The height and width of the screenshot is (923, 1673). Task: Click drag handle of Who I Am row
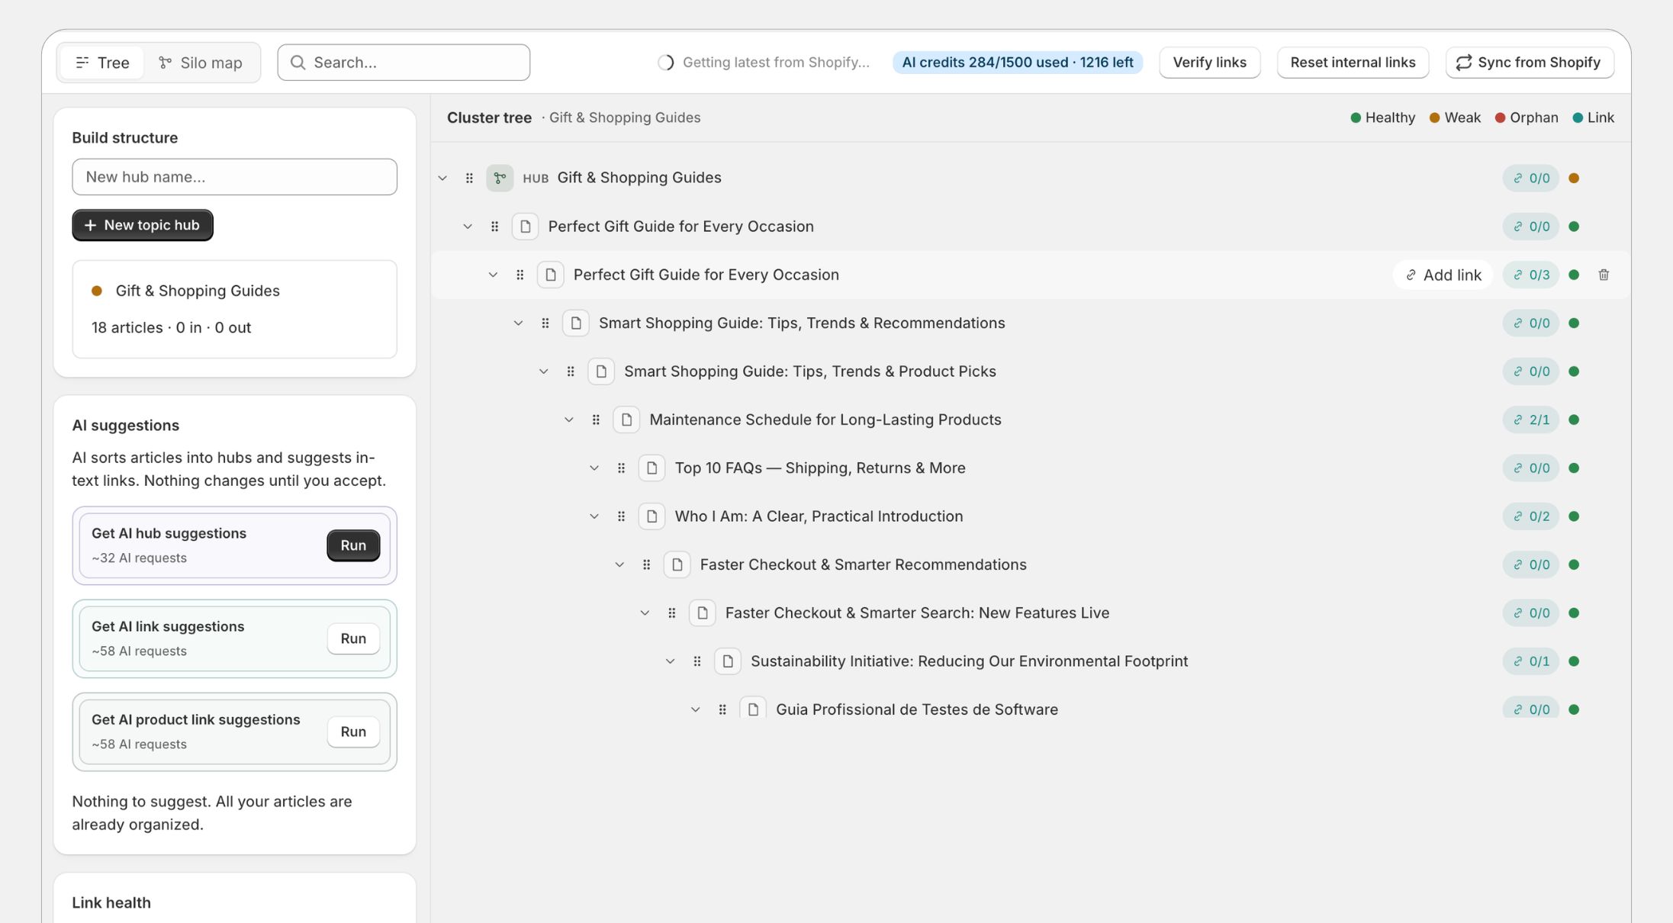(x=621, y=516)
